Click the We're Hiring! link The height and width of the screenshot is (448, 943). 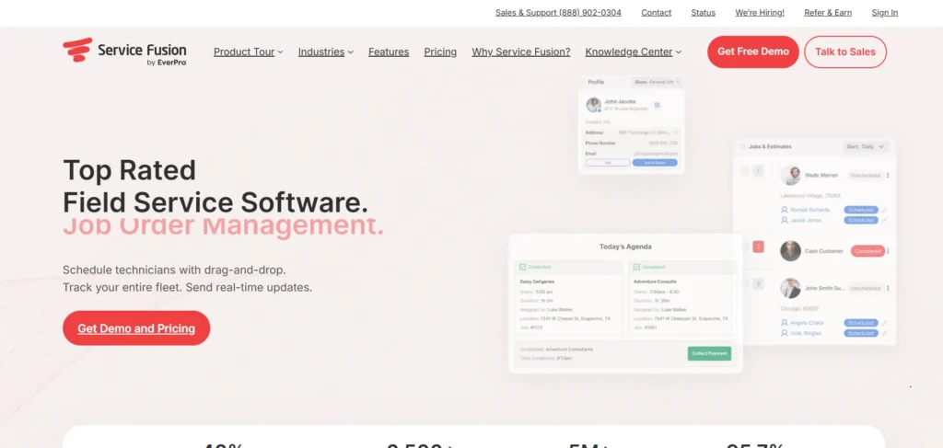[x=760, y=13]
